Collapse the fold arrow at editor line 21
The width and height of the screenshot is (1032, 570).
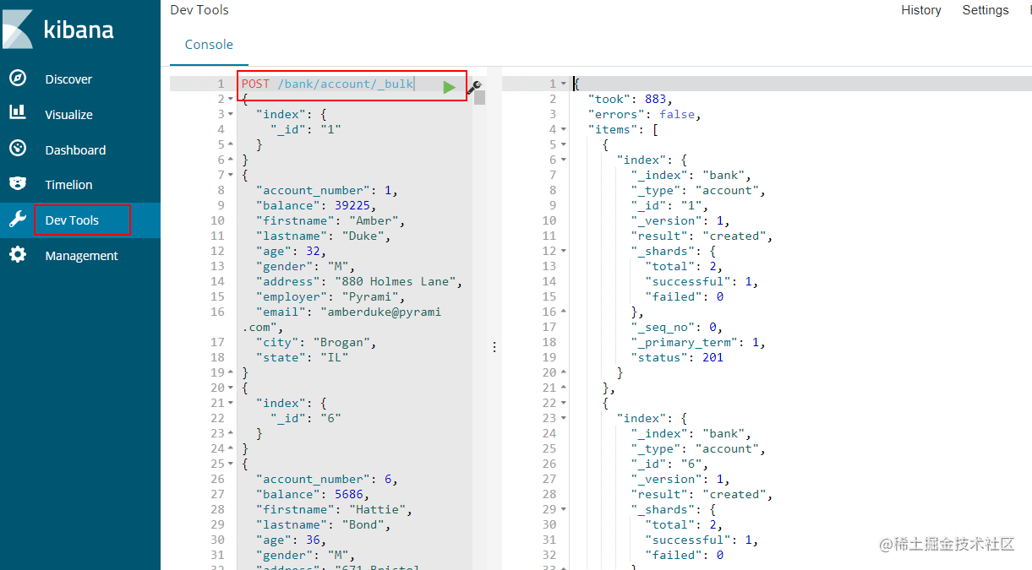(232, 404)
